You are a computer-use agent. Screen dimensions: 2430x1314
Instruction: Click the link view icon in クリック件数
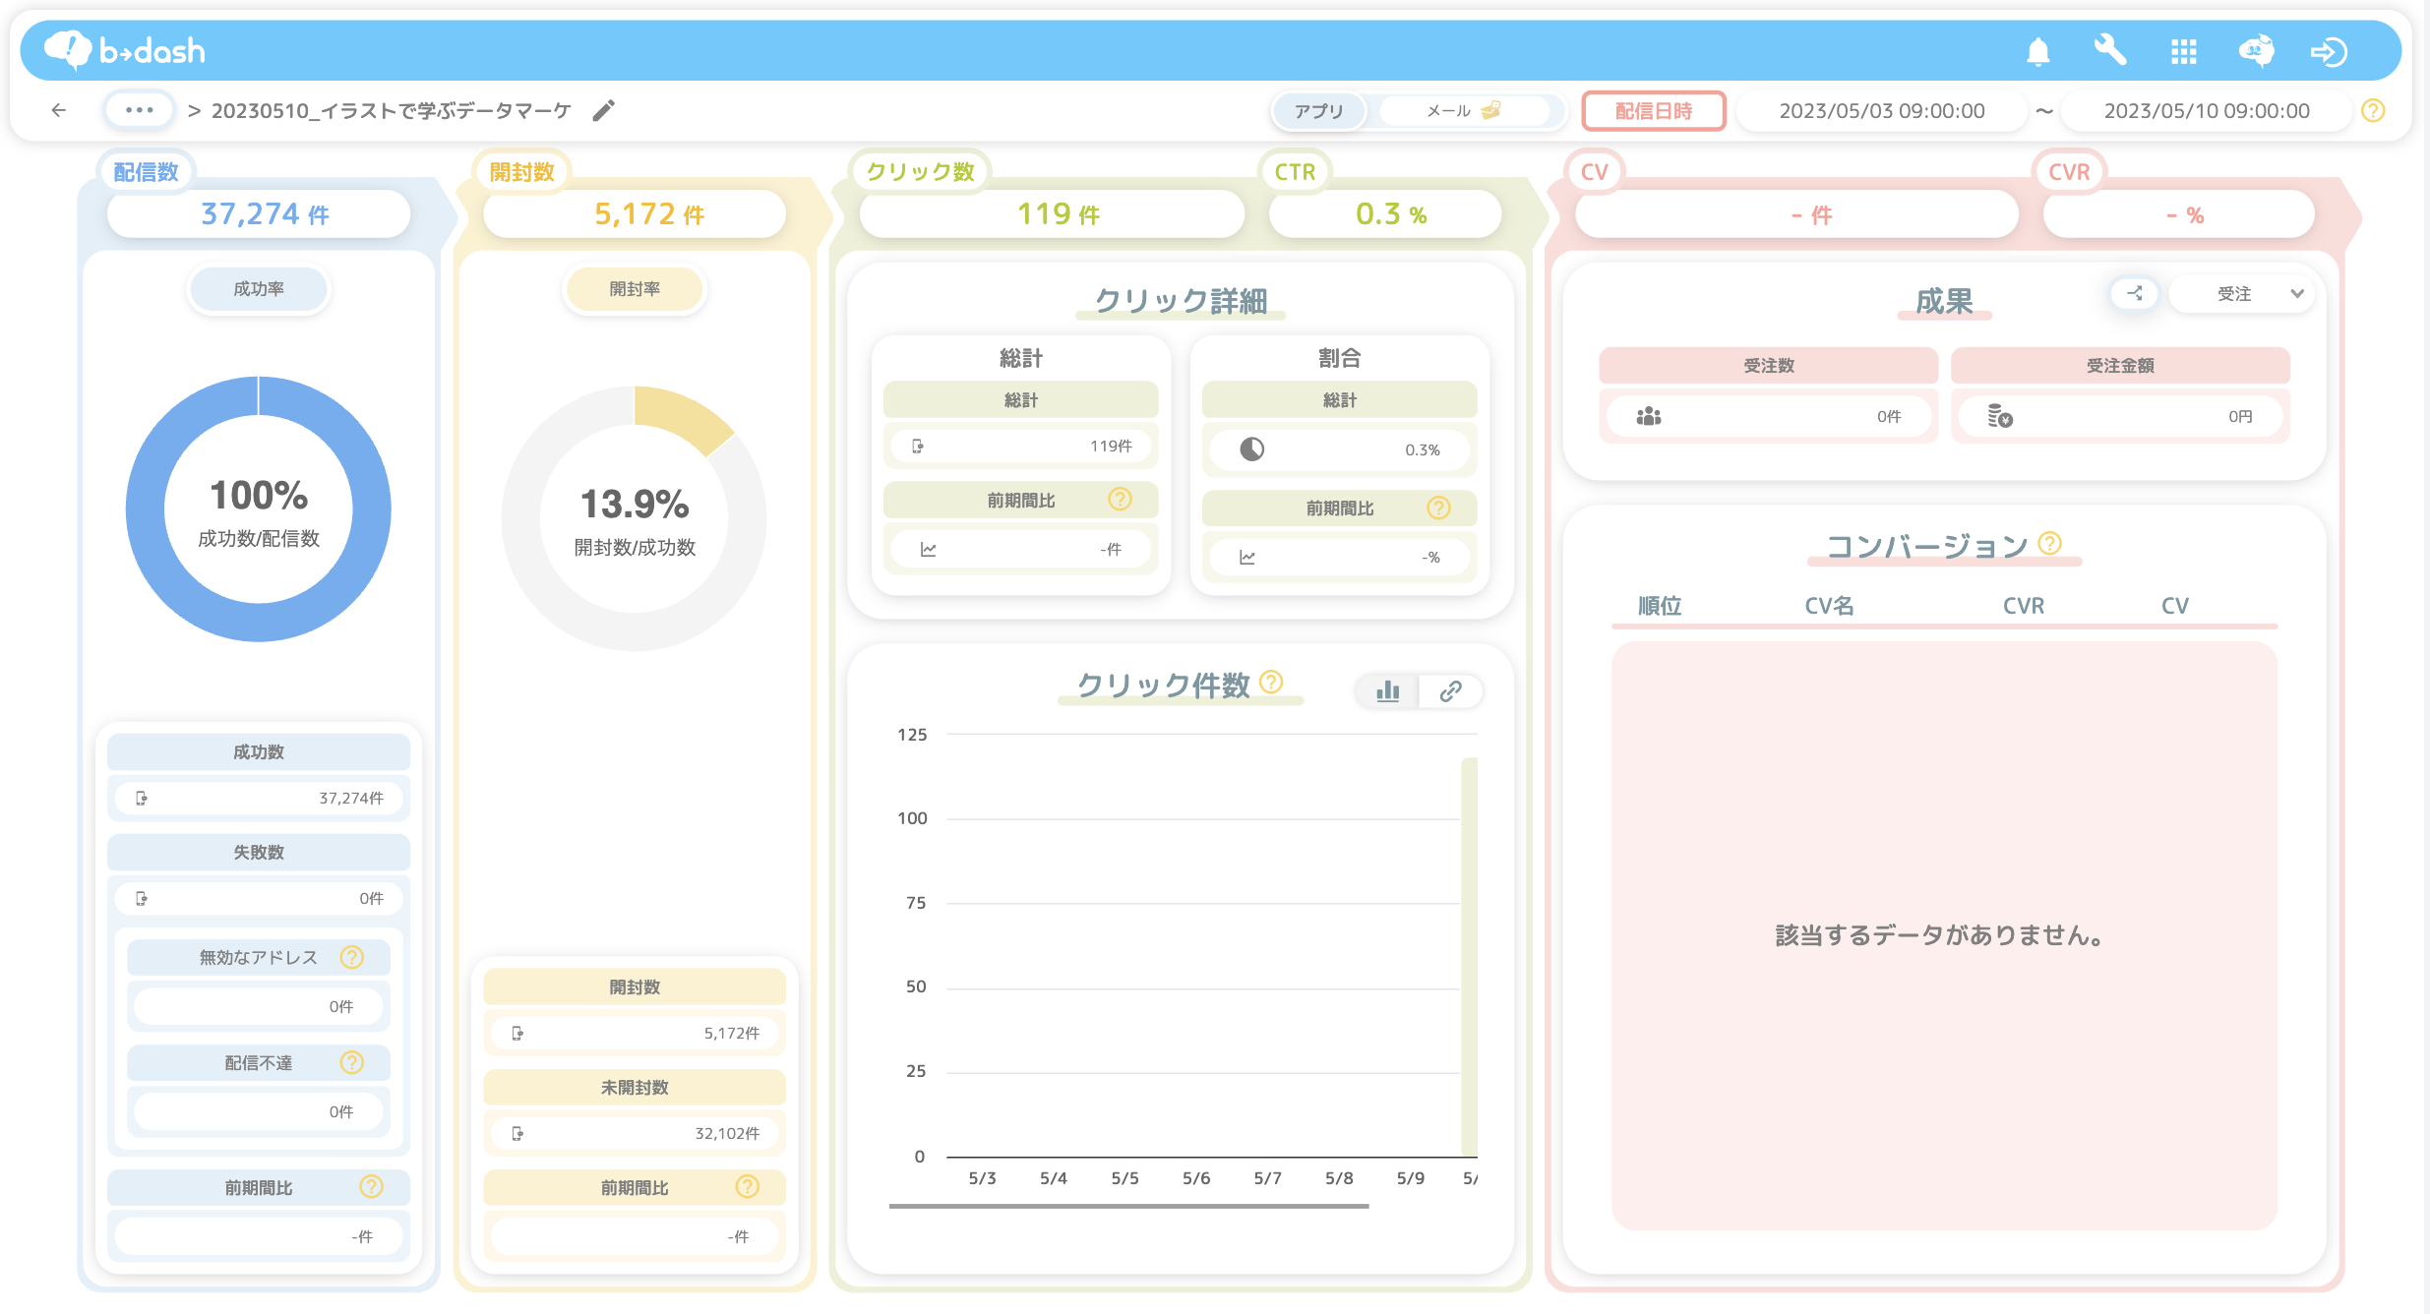click(x=1450, y=691)
